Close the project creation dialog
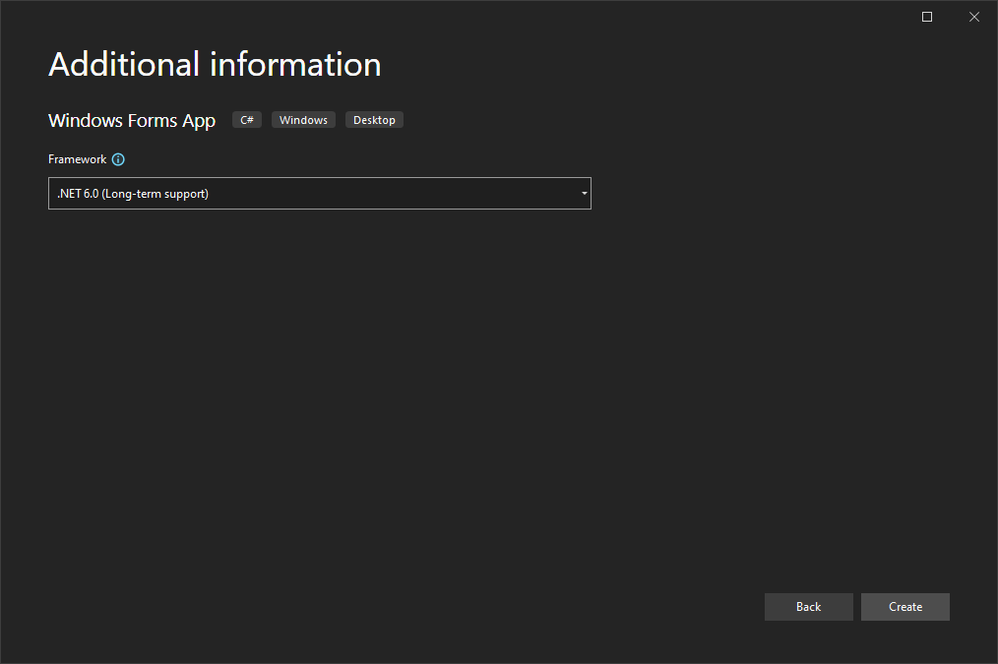The image size is (998, 664). tap(974, 17)
